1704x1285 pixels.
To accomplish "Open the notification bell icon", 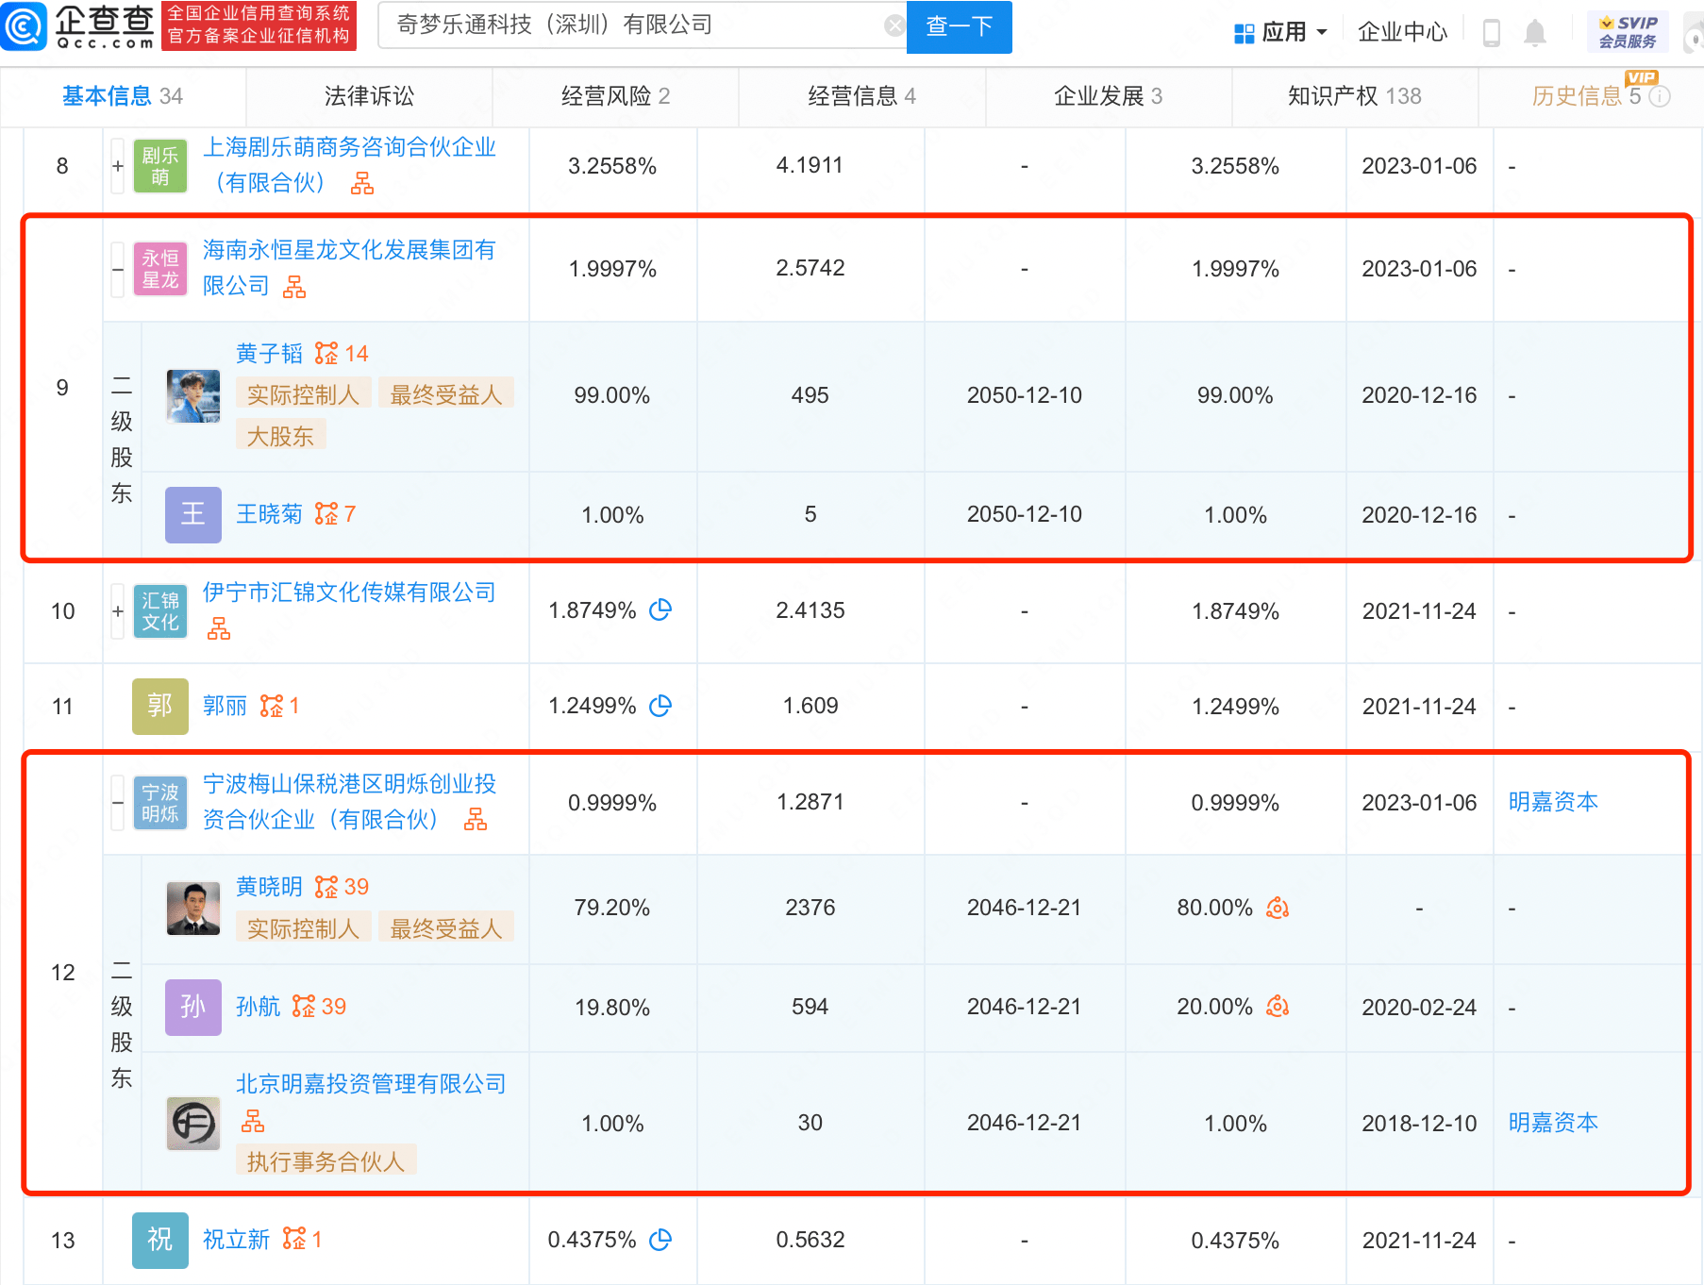I will (x=1534, y=31).
